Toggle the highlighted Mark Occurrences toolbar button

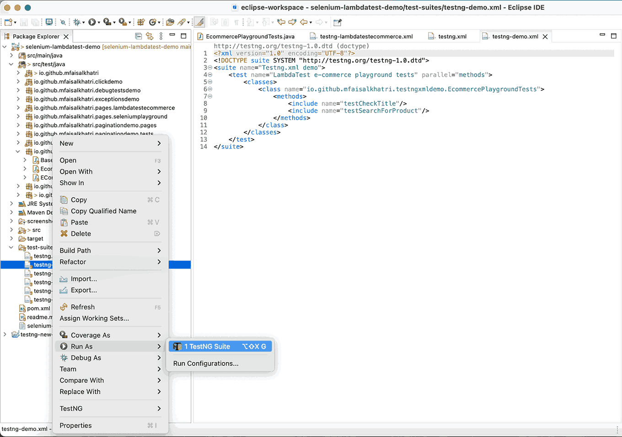[200, 21]
